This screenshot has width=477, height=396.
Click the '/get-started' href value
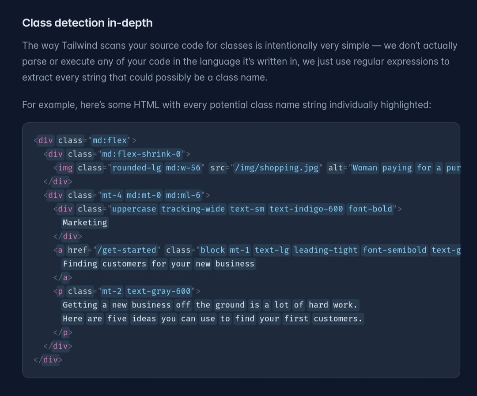click(127, 250)
